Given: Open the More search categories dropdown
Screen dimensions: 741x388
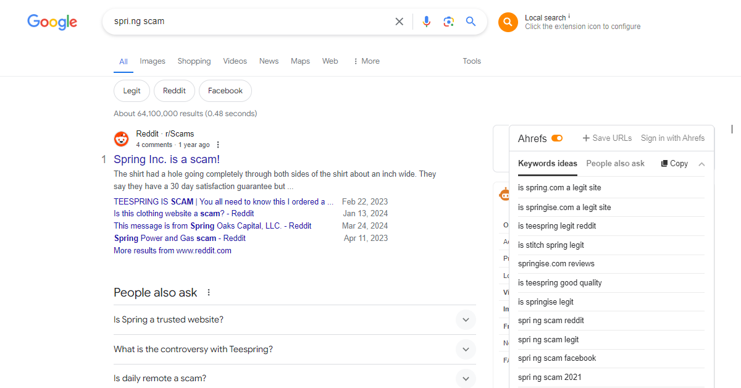Looking at the screenshot, I should pyautogui.click(x=366, y=61).
